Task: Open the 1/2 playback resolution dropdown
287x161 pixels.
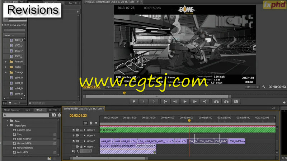Action: tap(252, 87)
